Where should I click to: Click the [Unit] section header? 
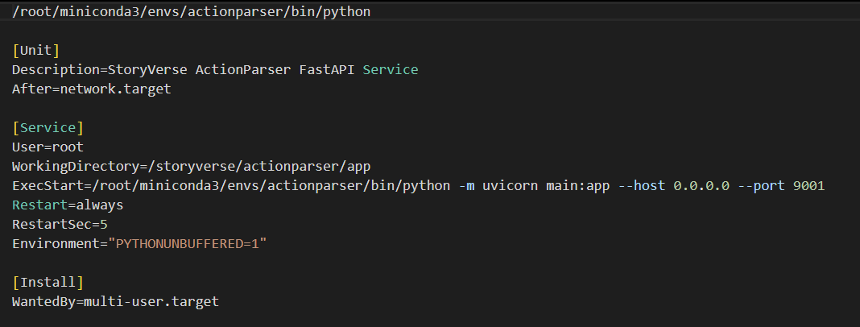click(35, 51)
